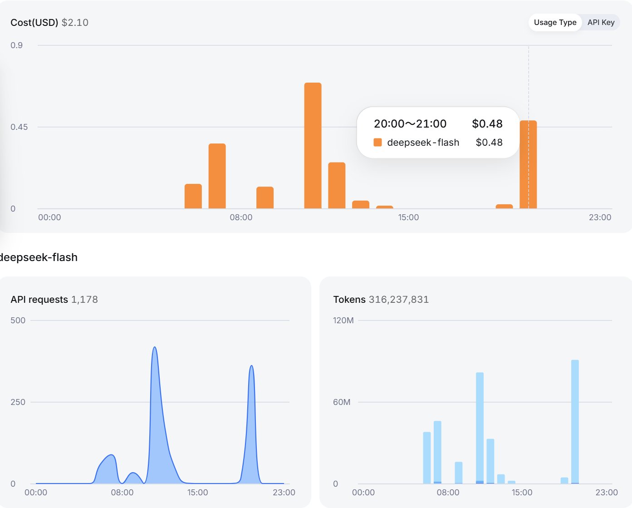Click "15:00" on the API requests chart axis
Screen dimensions: 632x508
click(x=197, y=493)
